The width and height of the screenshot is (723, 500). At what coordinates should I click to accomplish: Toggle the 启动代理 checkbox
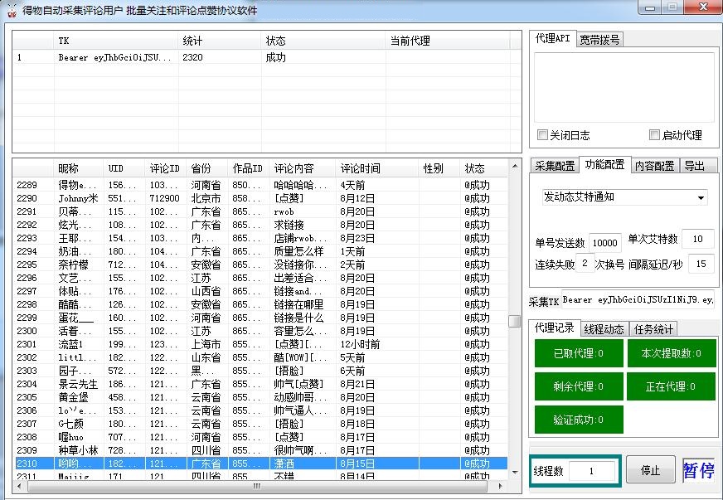click(x=655, y=135)
